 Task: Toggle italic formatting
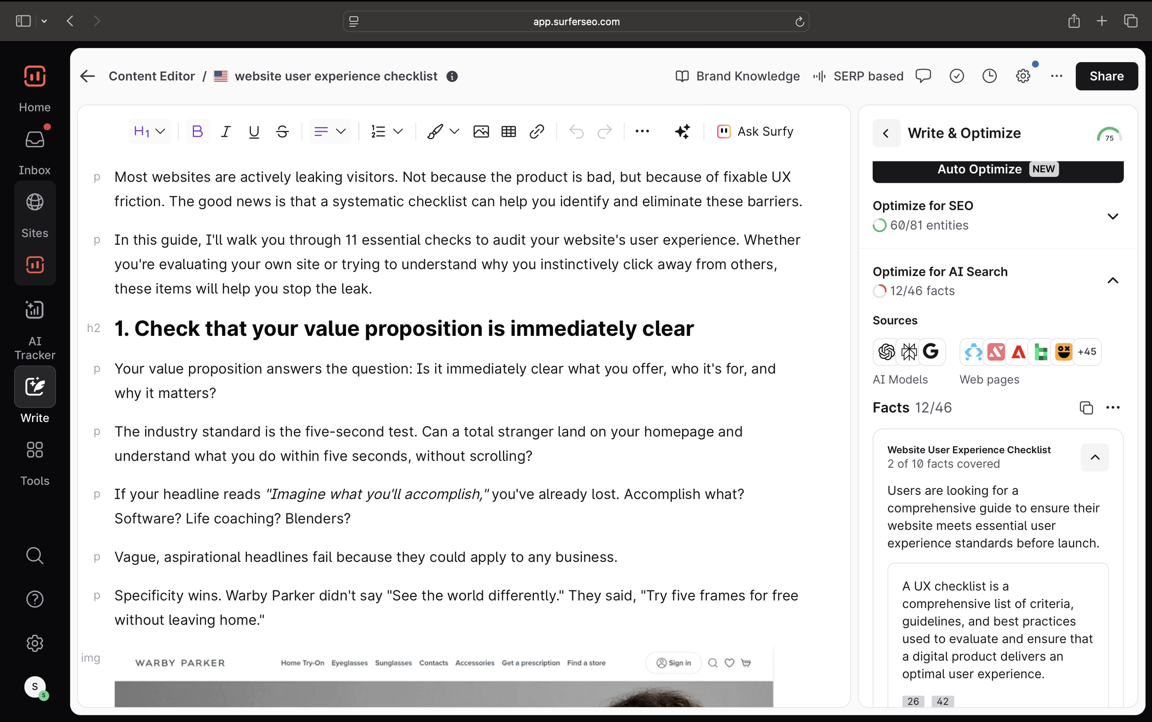click(x=226, y=131)
